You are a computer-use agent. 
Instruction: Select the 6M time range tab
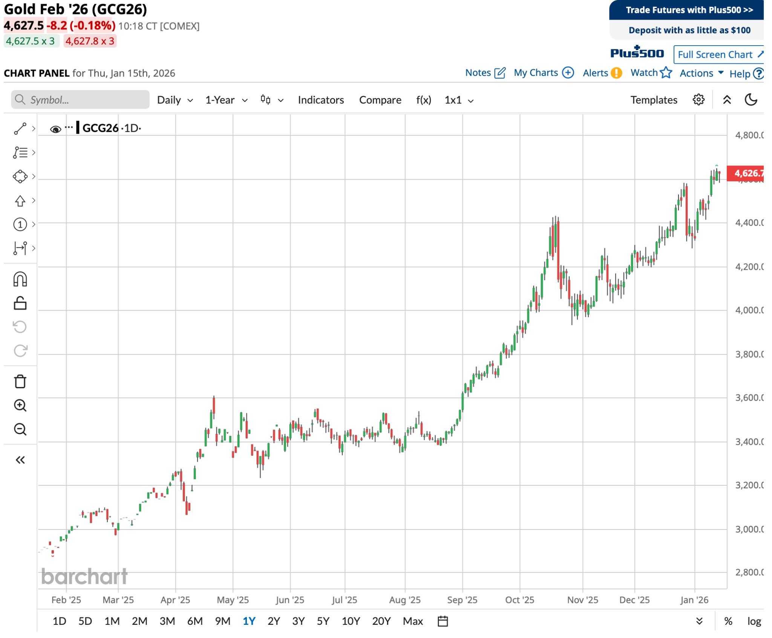[195, 621]
